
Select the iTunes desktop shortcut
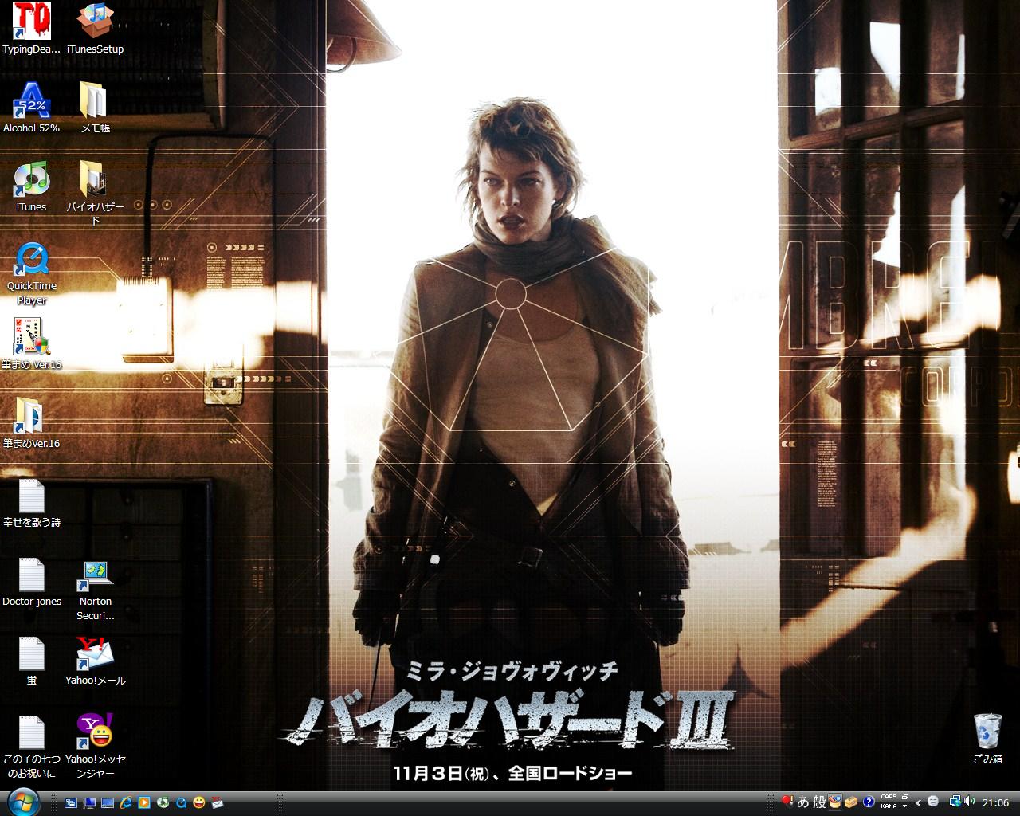31,186
